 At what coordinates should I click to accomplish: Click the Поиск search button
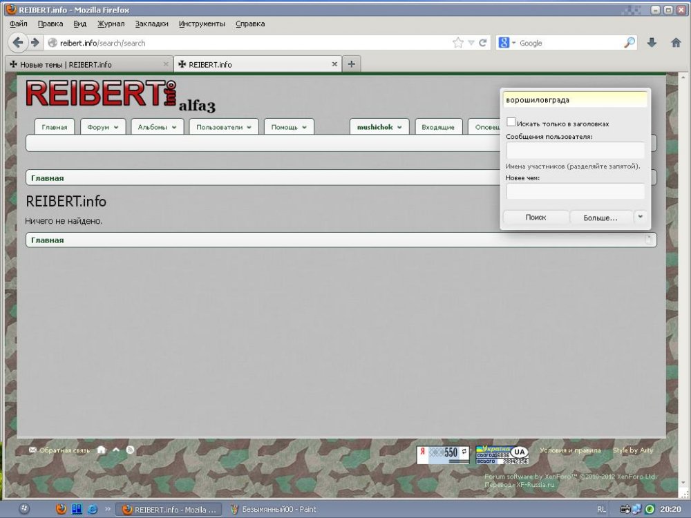click(536, 217)
